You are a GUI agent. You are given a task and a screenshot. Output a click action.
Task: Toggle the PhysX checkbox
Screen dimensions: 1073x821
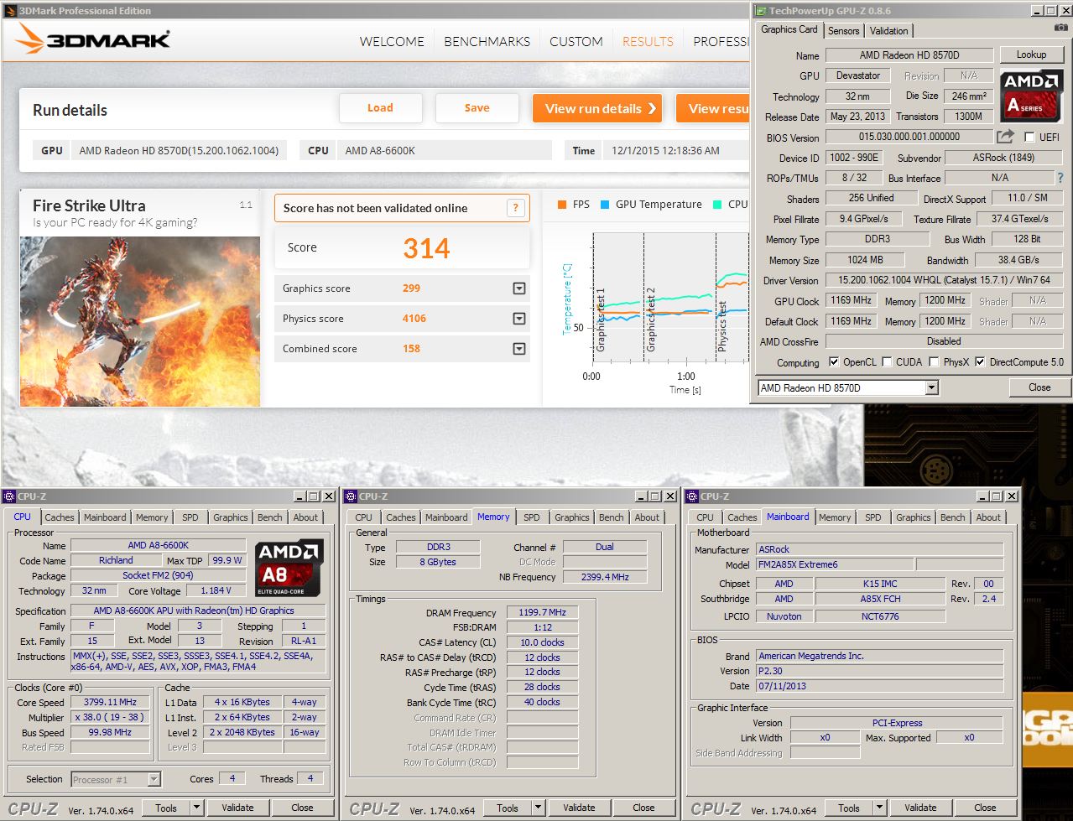934,362
